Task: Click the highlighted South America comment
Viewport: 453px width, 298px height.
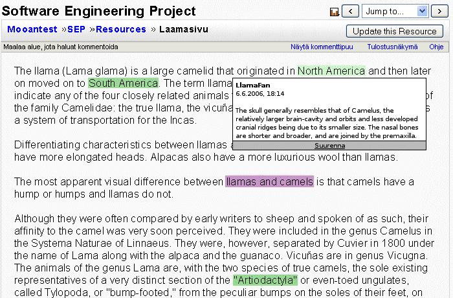Action: 124,84
